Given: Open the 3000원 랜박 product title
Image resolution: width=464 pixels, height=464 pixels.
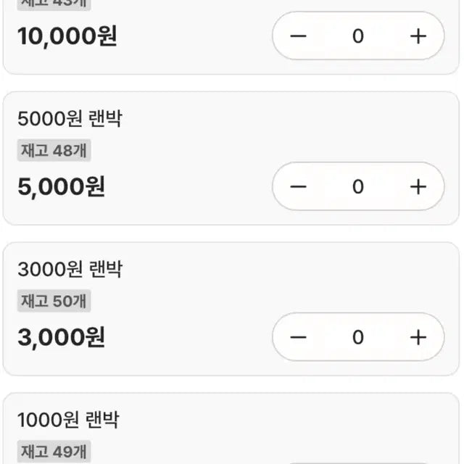Looking at the screenshot, I should point(70,270).
